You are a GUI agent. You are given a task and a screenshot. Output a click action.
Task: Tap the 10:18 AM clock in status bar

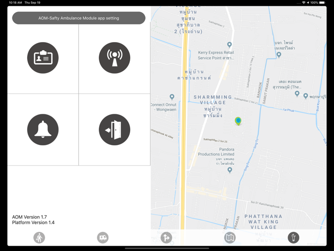[15, 2]
